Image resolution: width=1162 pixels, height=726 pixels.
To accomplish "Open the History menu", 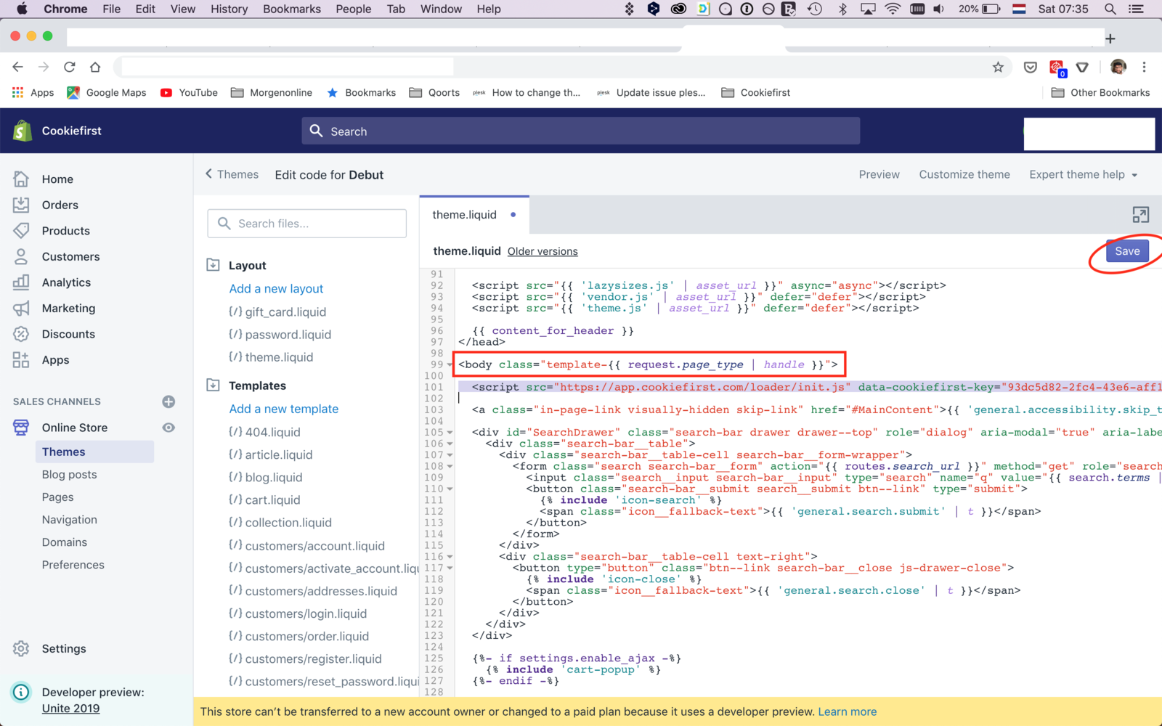I will click(x=229, y=9).
